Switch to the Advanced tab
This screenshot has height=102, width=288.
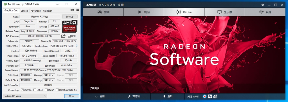(36, 11)
